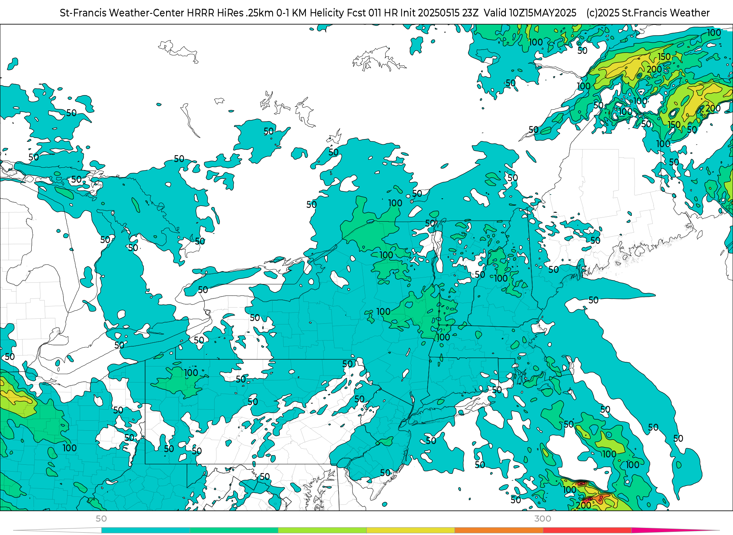Screen dimensions: 733x535
Task: Click the "Valid 10Z15MAY2025" text in the title
Action: (530, 13)
